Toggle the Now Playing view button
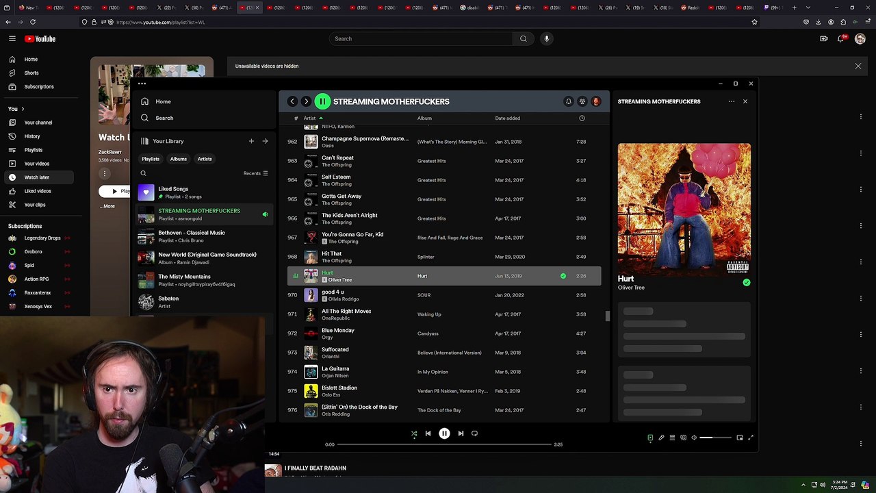The width and height of the screenshot is (876, 493). [650, 438]
